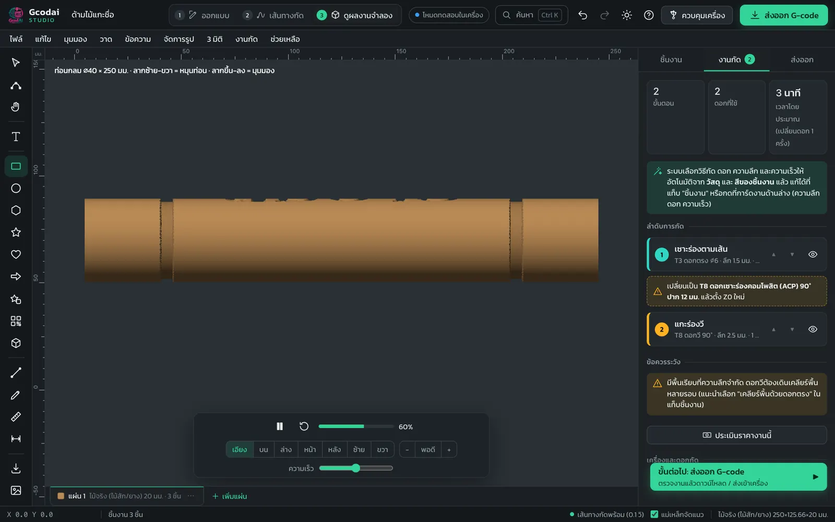
Task: Click the ค้นหา search field
Action: coord(531,15)
